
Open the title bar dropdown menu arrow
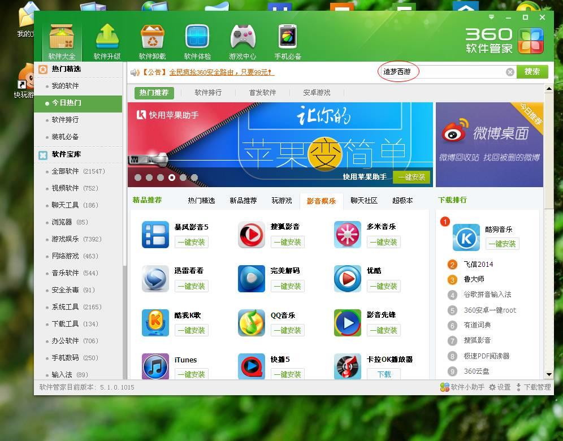click(x=492, y=17)
